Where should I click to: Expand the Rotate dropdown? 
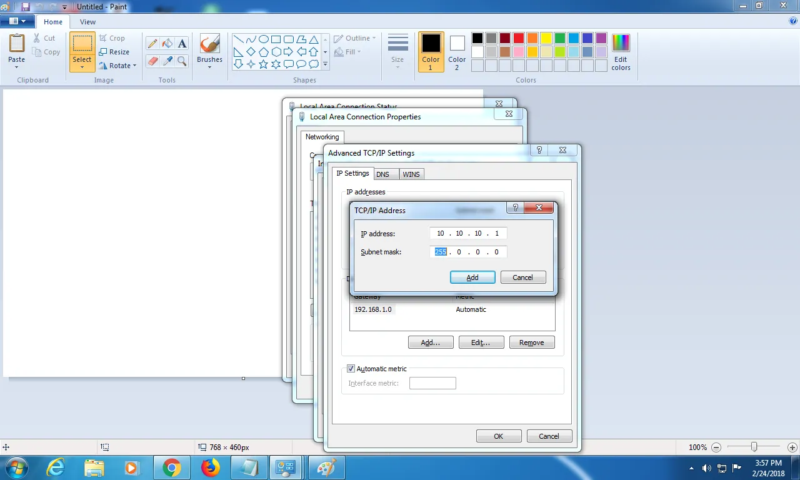pyautogui.click(x=117, y=66)
